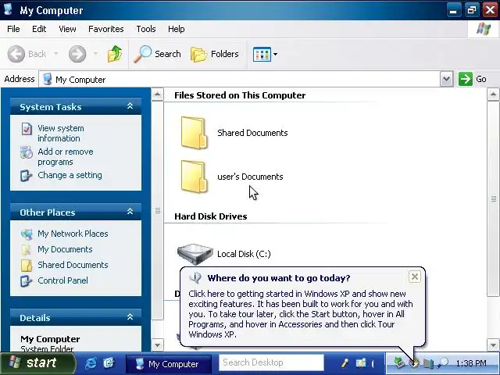Screen dimensions: 500x375
Task: Click the My Computer icon in address bar
Action: click(x=47, y=79)
